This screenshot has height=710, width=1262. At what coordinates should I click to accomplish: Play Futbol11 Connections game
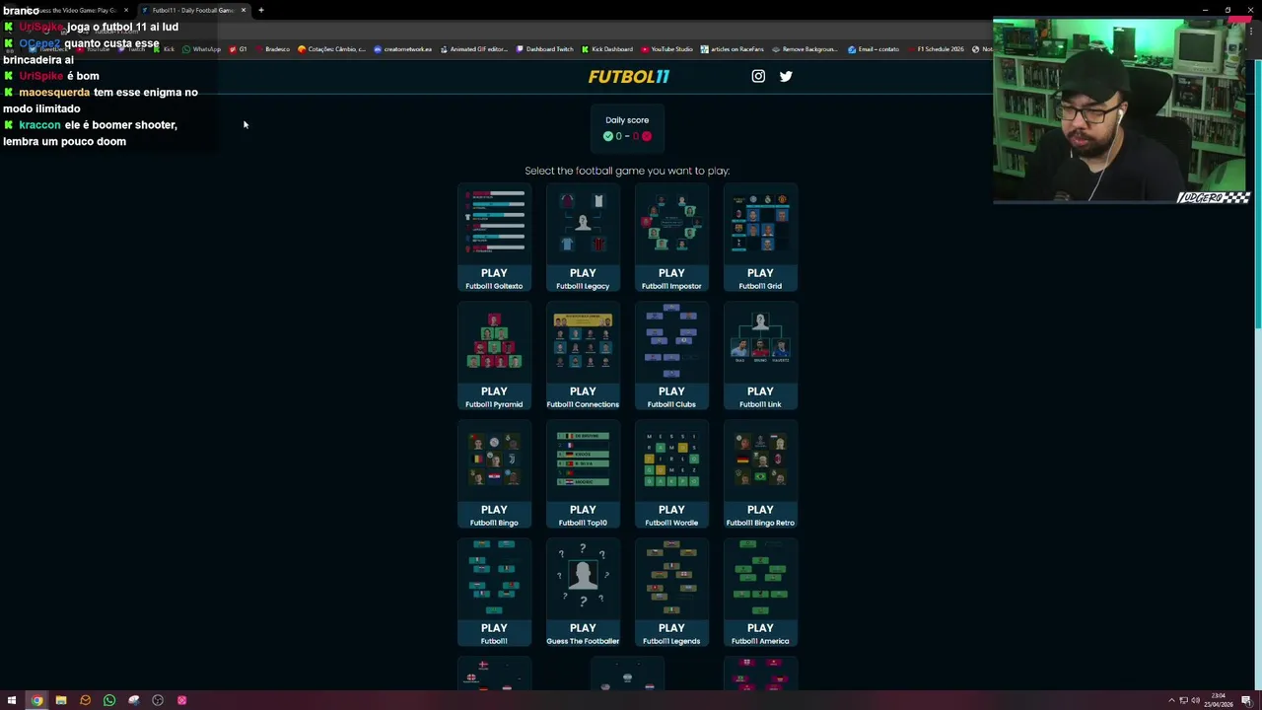tap(583, 356)
